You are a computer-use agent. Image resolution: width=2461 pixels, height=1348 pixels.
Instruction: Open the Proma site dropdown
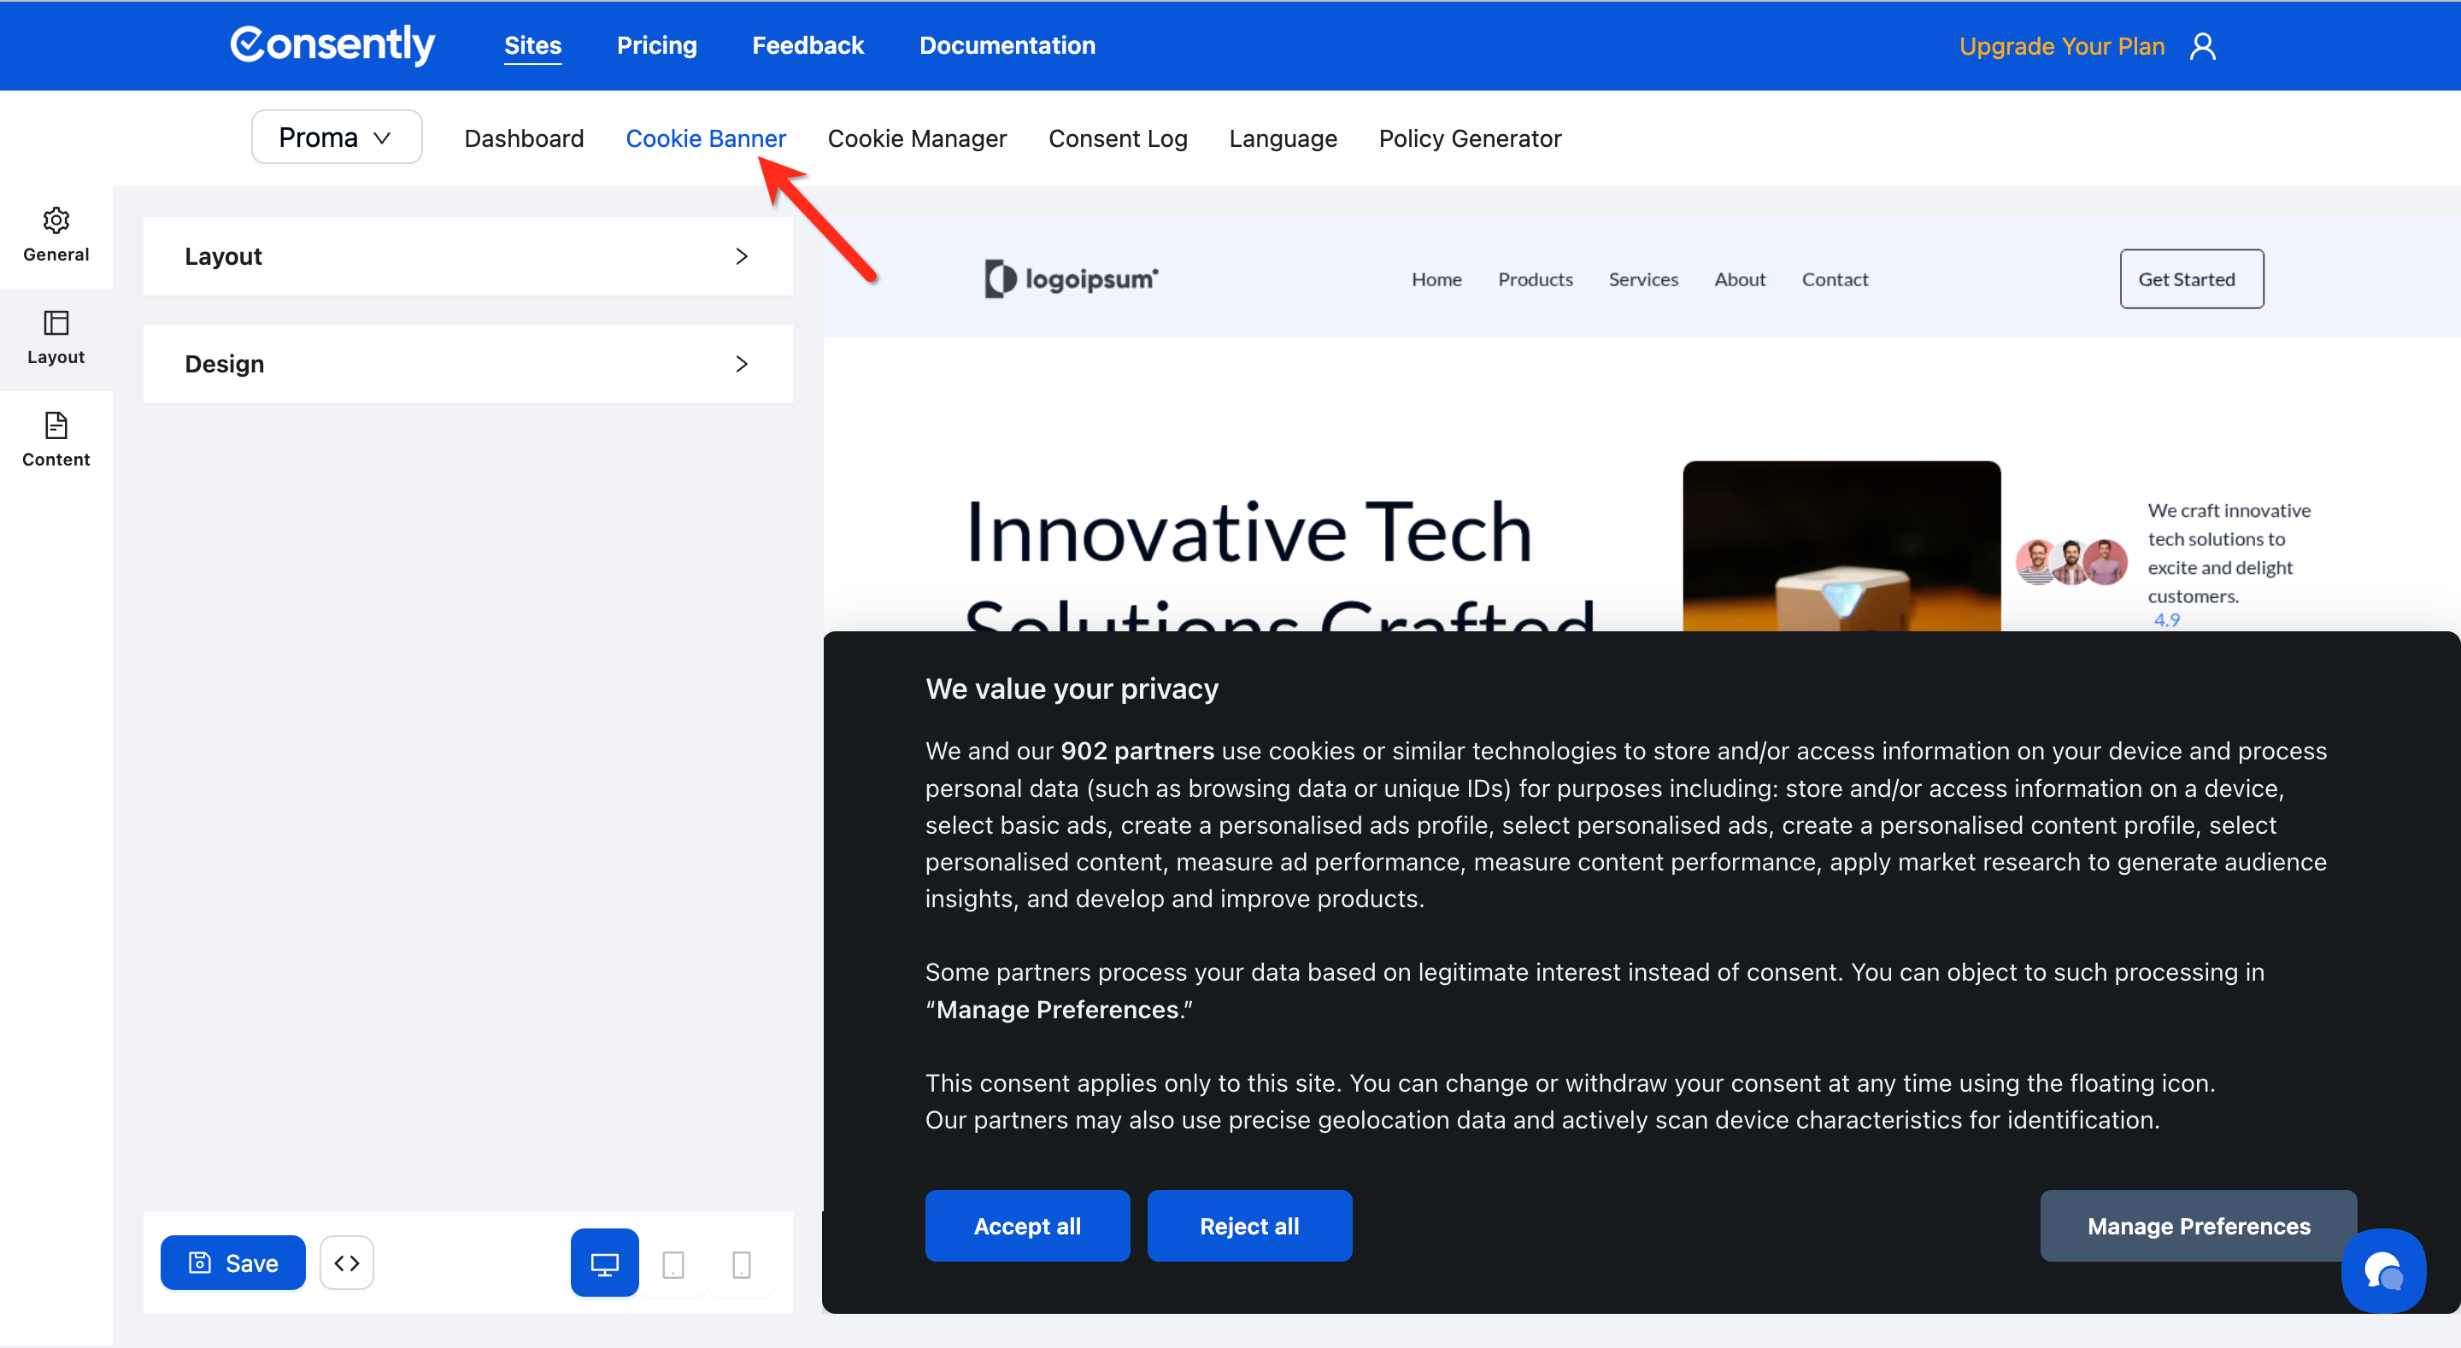337,138
